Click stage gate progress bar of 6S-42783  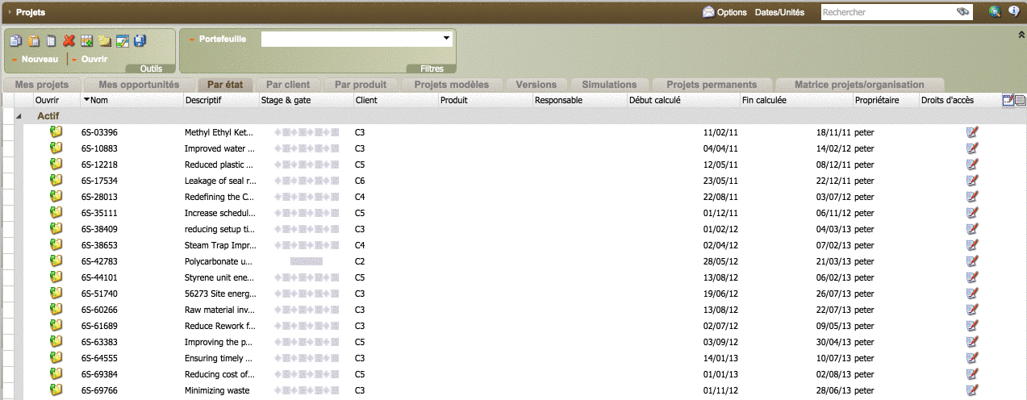click(306, 261)
